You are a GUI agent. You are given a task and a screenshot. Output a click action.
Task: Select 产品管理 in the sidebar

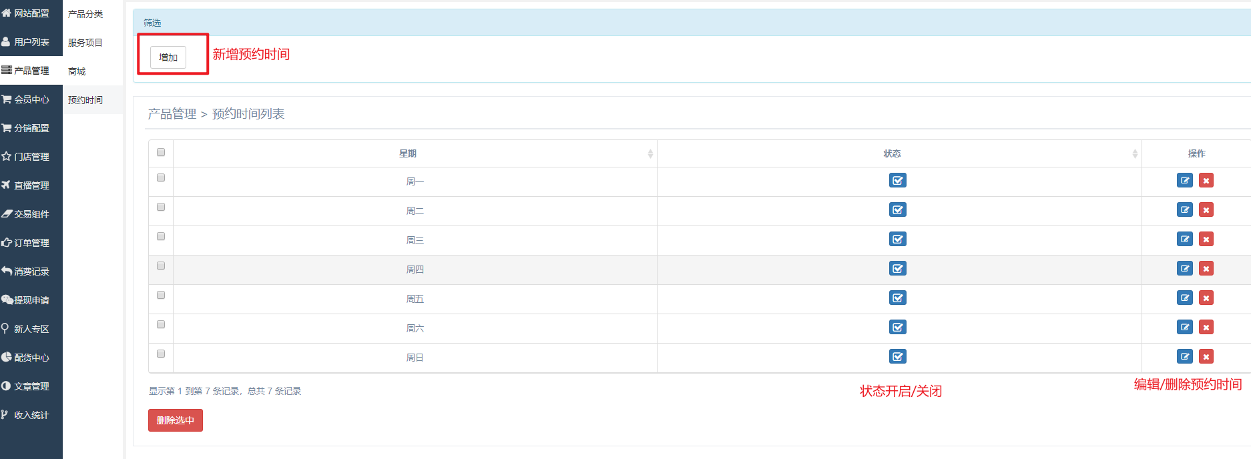[x=31, y=71]
